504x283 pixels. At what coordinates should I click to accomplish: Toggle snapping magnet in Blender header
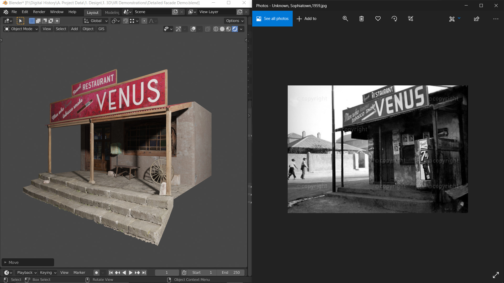point(125,21)
